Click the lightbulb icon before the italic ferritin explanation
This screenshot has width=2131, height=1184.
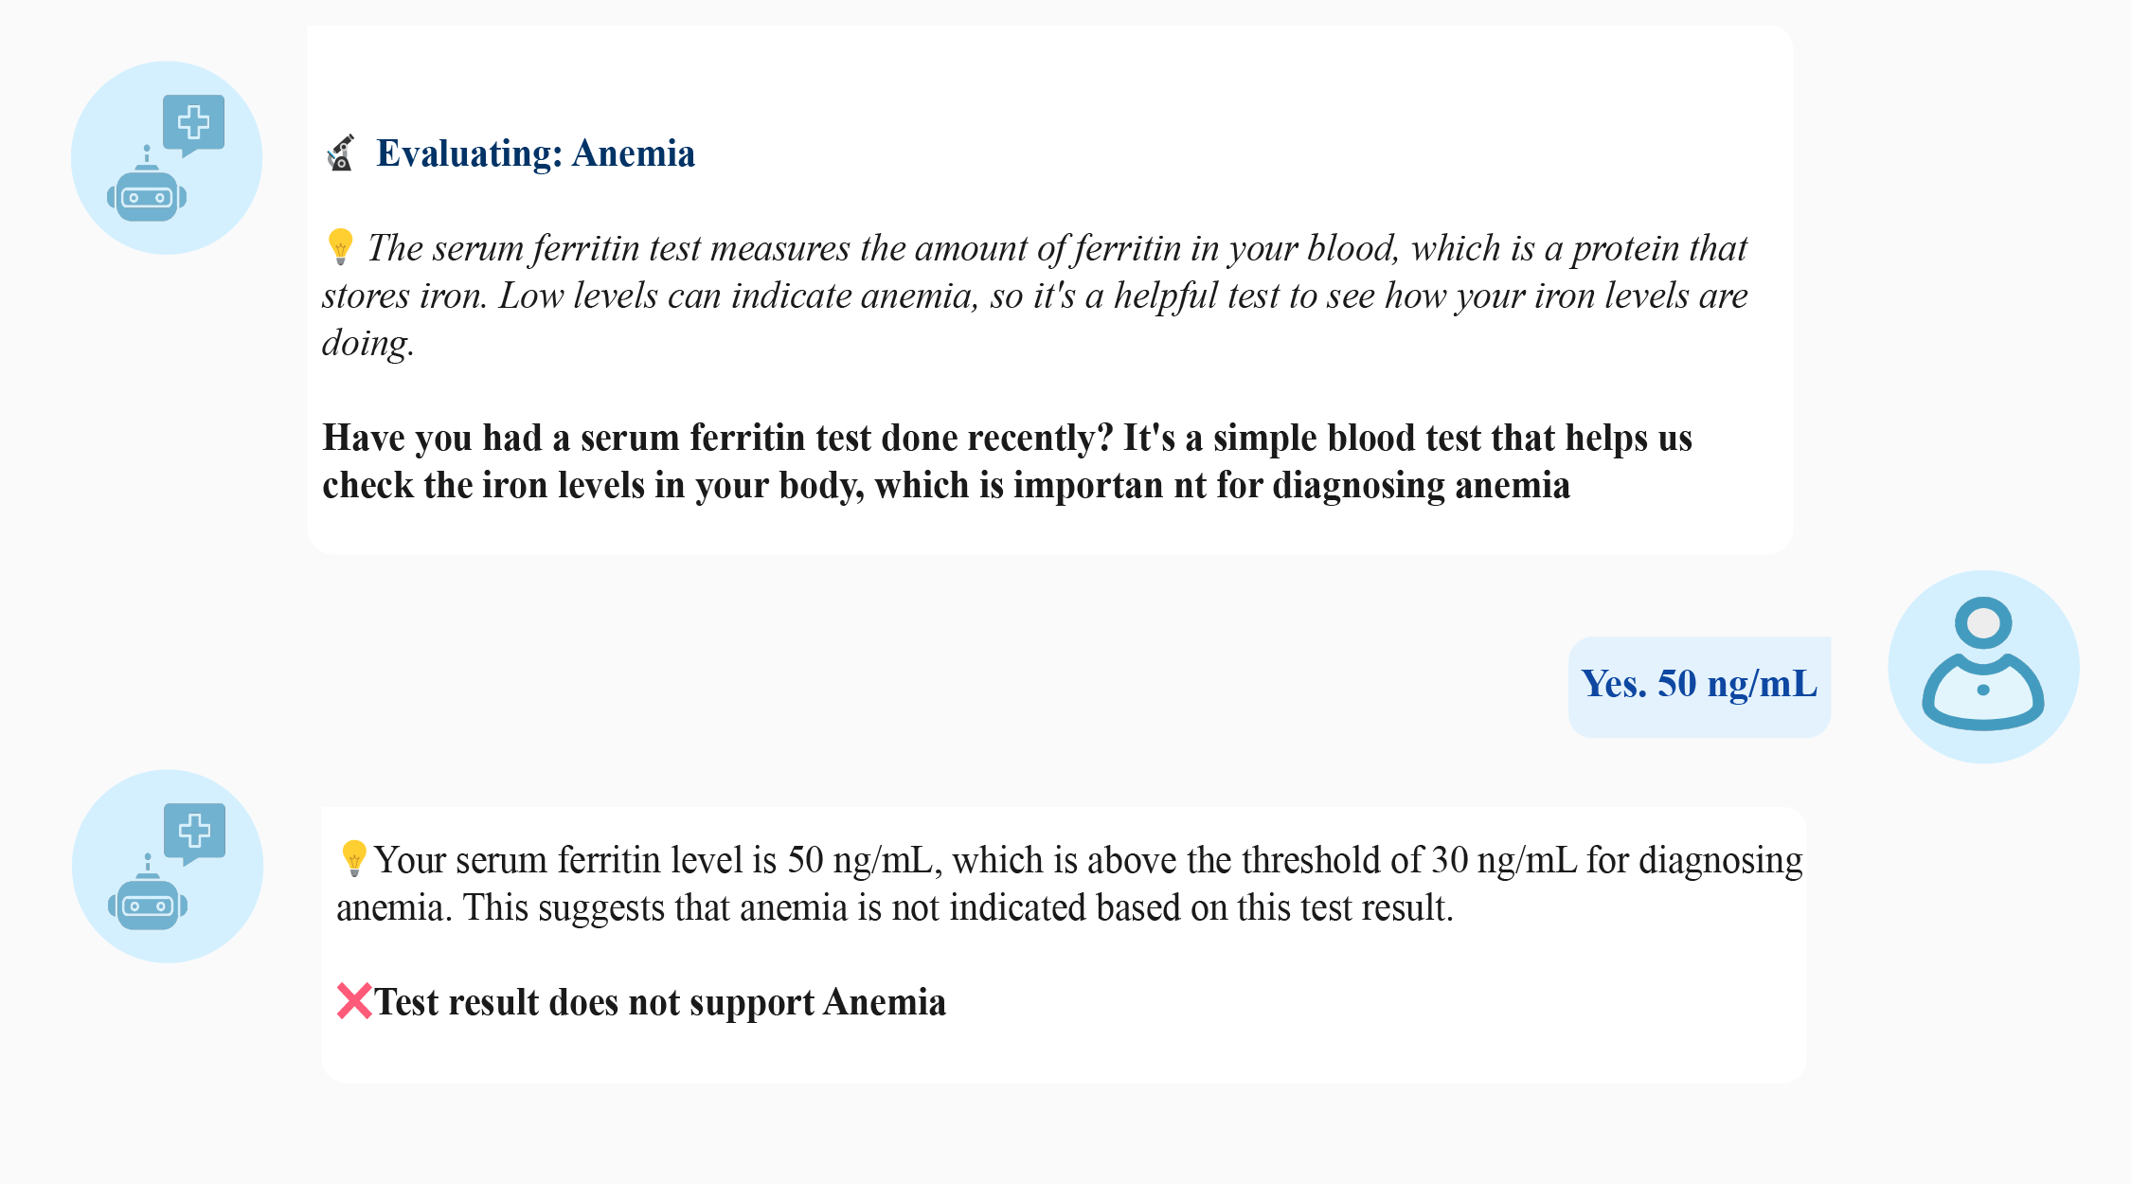340,247
